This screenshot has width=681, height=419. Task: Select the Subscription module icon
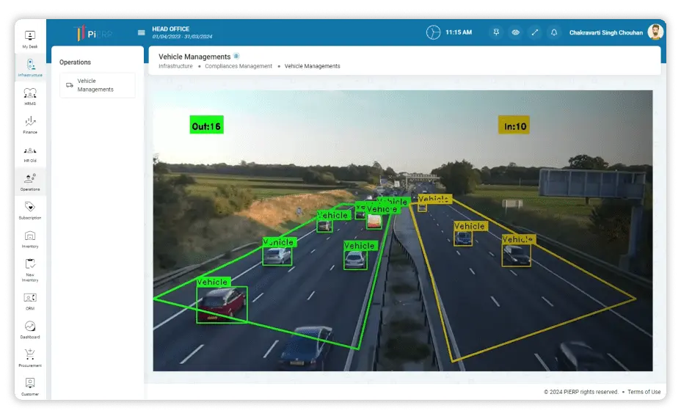coord(30,210)
